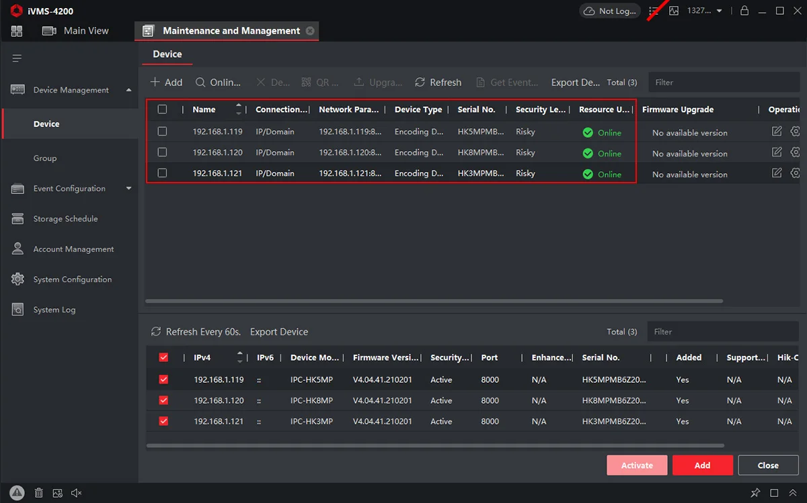
Task: Check the 192.168.1.121 row in device table
Action: tap(162, 173)
